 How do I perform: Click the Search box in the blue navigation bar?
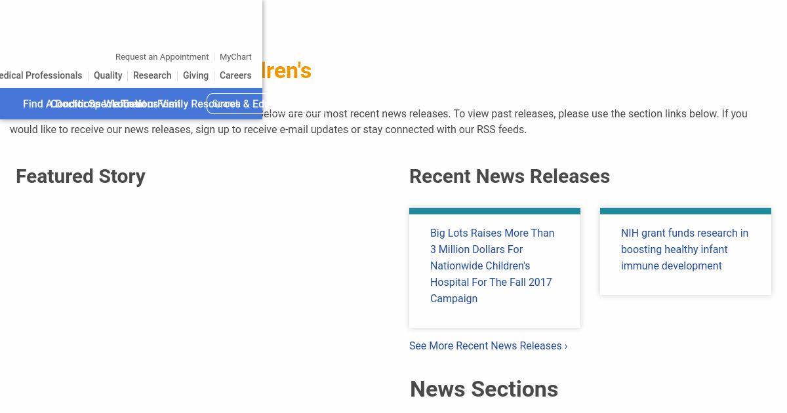point(235,104)
